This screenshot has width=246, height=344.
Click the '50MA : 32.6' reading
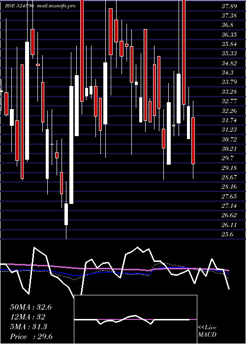click(x=31, y=307)
